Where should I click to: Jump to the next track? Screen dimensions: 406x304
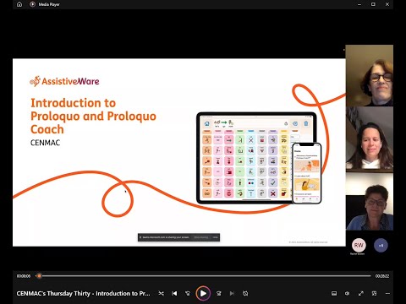click(x=232, y=293)
